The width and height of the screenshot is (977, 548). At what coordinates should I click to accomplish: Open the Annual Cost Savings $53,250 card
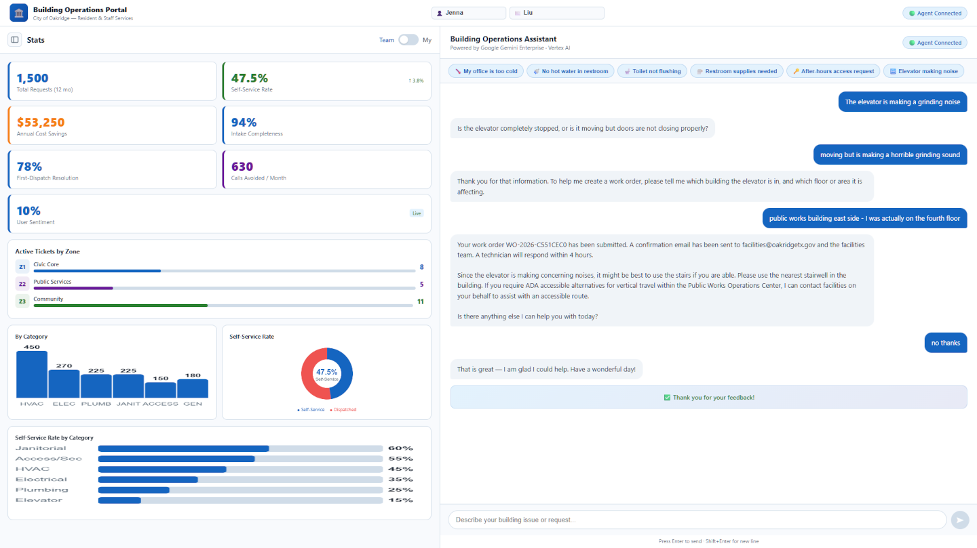pos(112,125)
